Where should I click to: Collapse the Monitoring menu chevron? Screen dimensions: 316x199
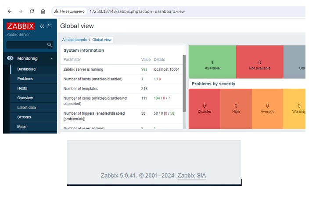click(x=51, y=58)
